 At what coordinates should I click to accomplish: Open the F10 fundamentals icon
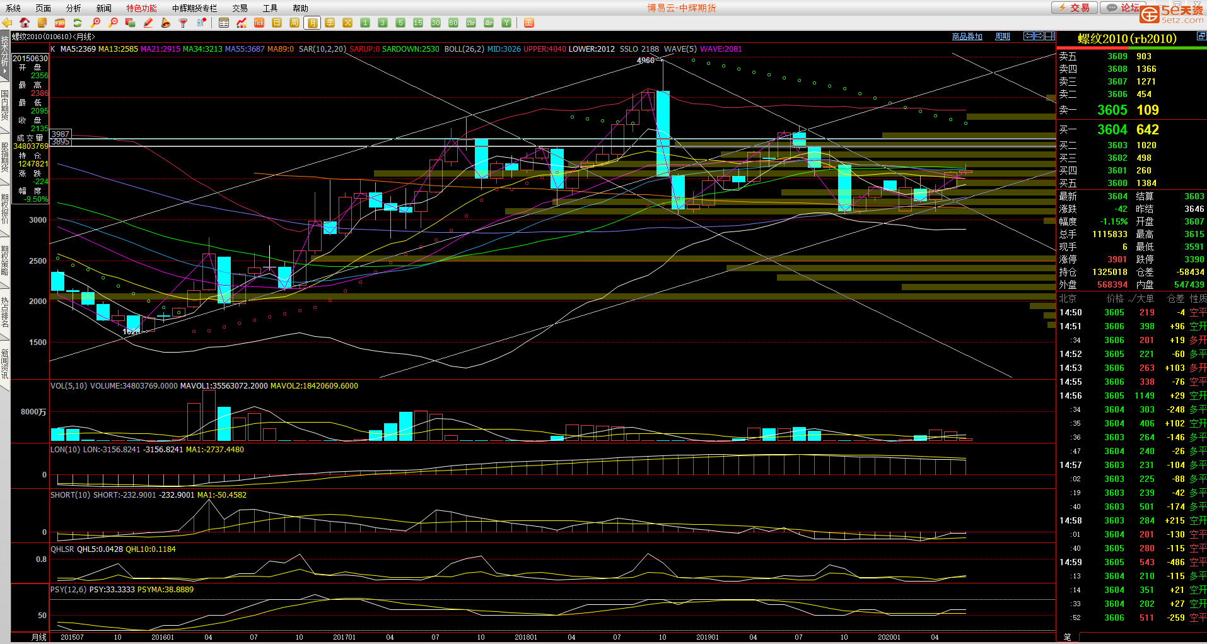pyautogui.click(x=60, y=23)
